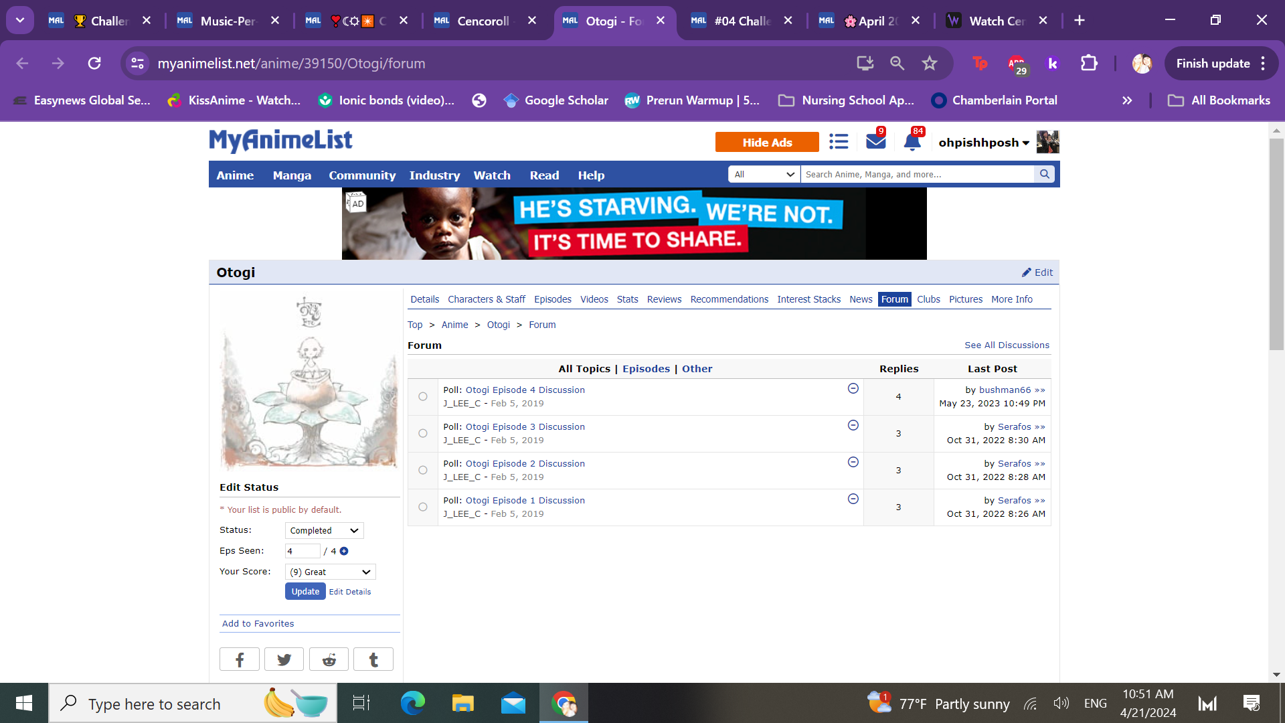Open the messages envelope icon

[x=875, y=142]
